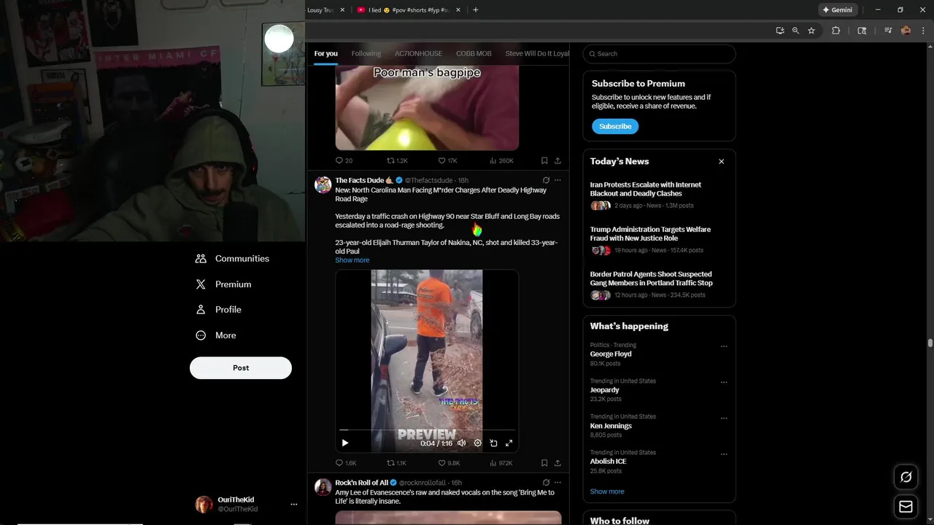The height and width of the screenshot is (525, 934).
Task: Open the AC7IONHOUSE timeline tab
Action: 418,53
